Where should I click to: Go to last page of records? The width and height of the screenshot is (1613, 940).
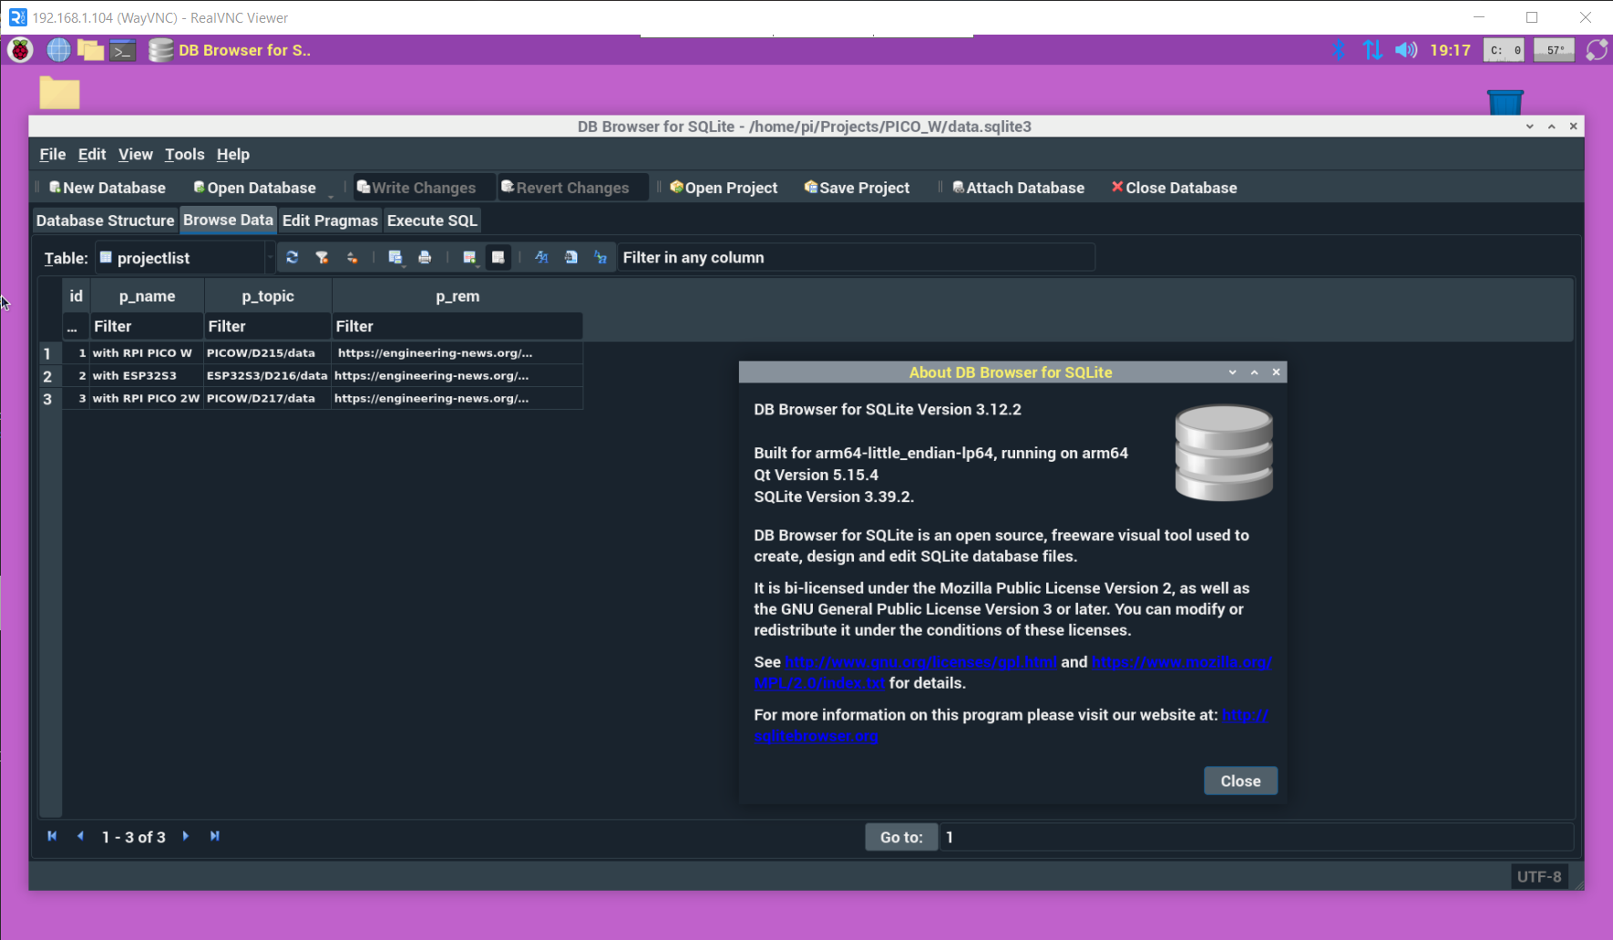(215, 836)
